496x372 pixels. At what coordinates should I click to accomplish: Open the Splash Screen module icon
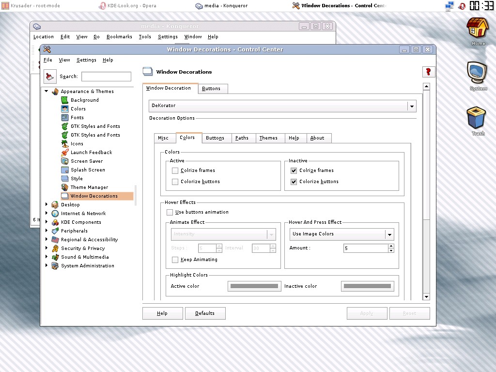64,170
